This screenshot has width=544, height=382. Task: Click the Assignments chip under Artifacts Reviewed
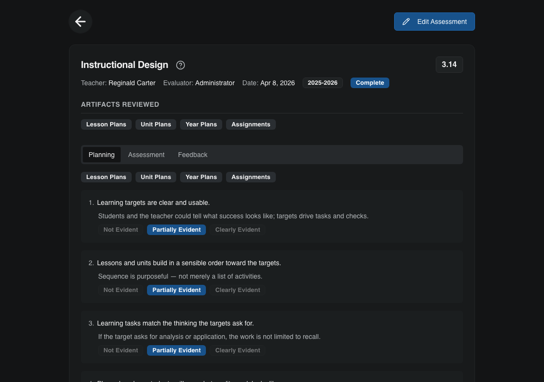point(251,124)
